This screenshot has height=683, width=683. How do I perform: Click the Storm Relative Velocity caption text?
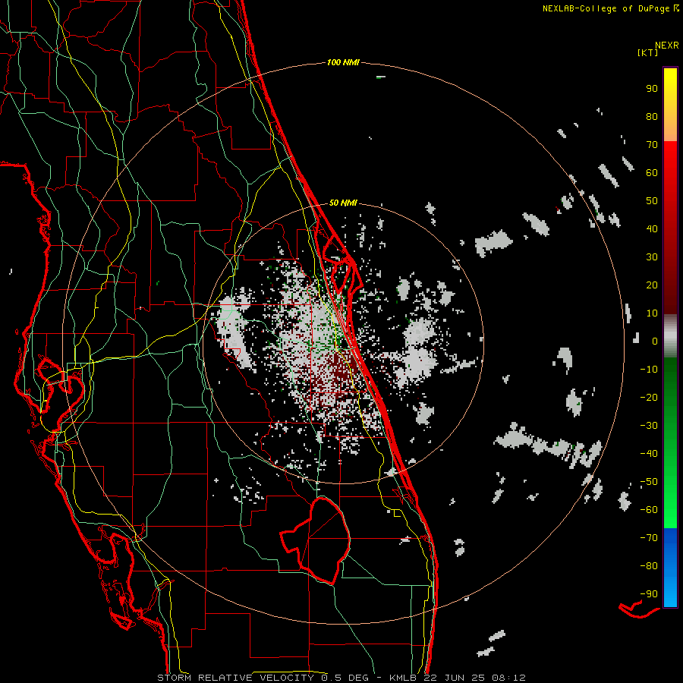point(341,678)
